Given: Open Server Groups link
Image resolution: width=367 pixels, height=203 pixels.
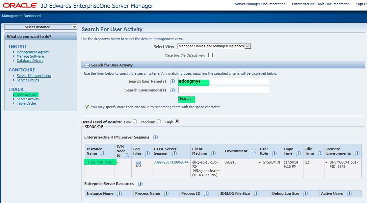Looking at the screenshot, I should [28, 80].
